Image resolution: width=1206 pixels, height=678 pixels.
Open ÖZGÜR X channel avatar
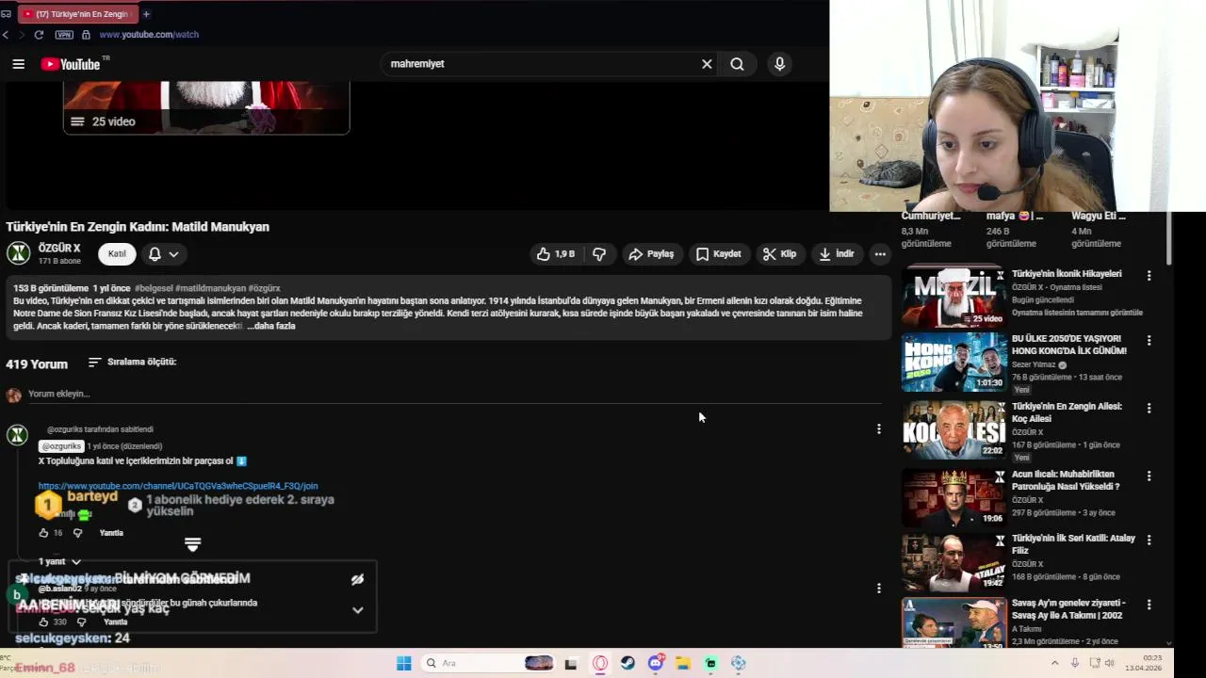coord(19,253)
